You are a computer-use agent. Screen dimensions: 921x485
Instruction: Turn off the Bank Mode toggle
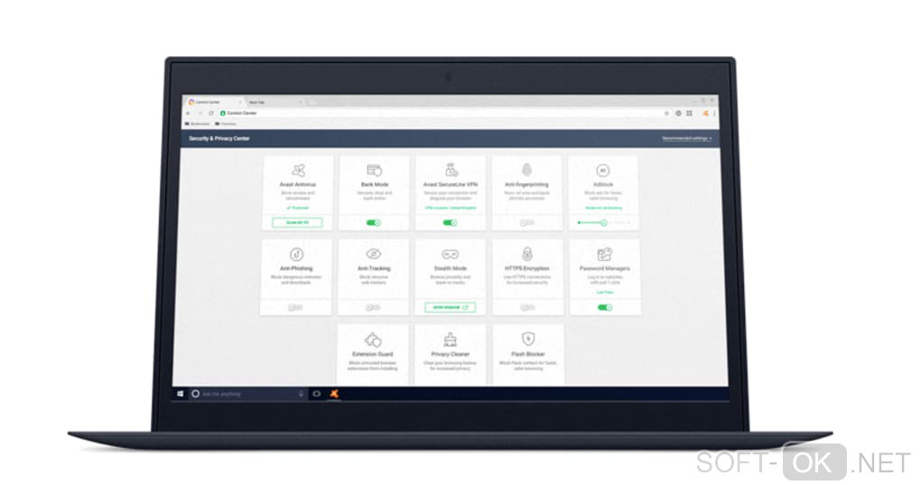[x=374, y=222]
